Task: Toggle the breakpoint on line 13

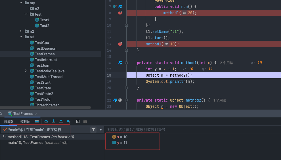Action: tap(120, 44)
